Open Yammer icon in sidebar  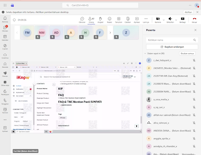click(5, 111)
